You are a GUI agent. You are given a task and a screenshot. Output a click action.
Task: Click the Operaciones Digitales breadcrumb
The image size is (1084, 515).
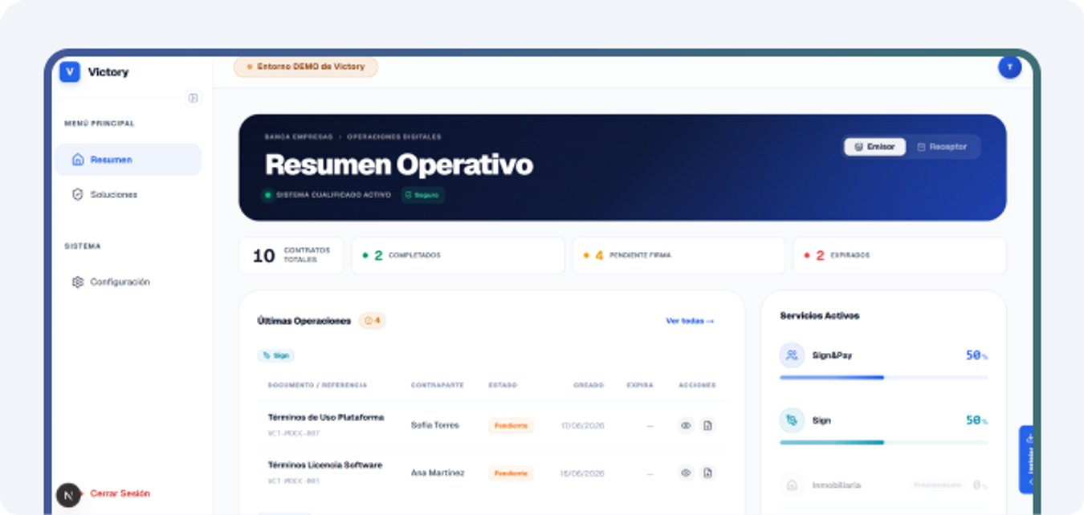(x=394, y=136)
